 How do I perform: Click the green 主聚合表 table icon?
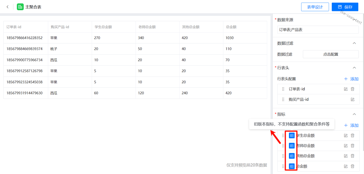(x=20, y=7)
